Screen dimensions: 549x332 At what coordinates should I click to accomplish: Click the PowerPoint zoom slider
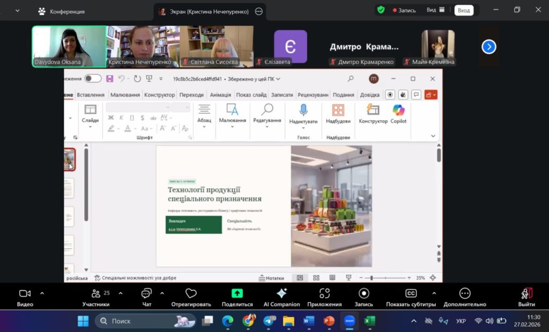(372, 278)
